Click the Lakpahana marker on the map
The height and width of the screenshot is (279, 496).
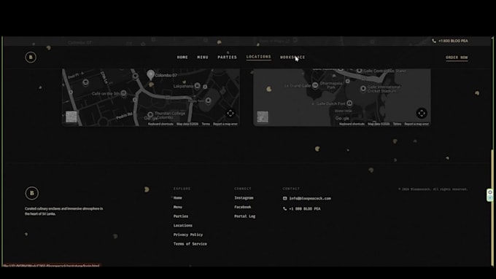[x=197, y=86]
